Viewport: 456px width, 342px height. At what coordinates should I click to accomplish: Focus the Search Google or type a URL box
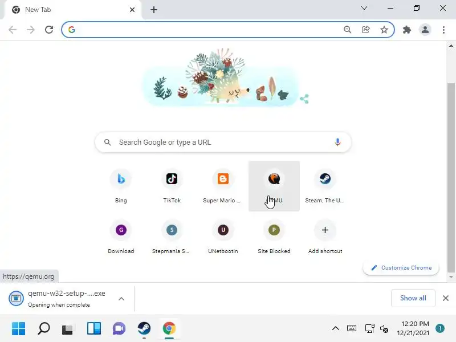(x=223, y=142)
